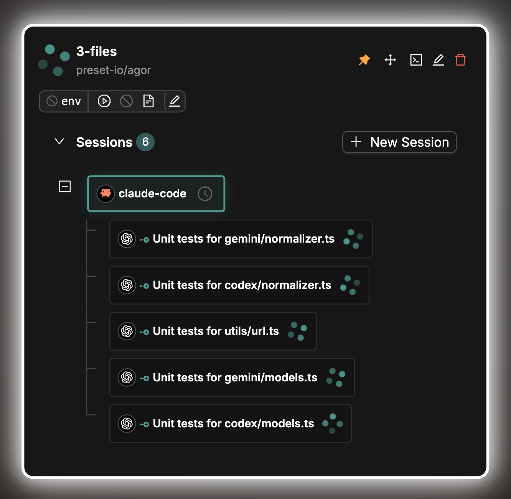Collapse the Sessions section chevron

[x=59, y=142]
